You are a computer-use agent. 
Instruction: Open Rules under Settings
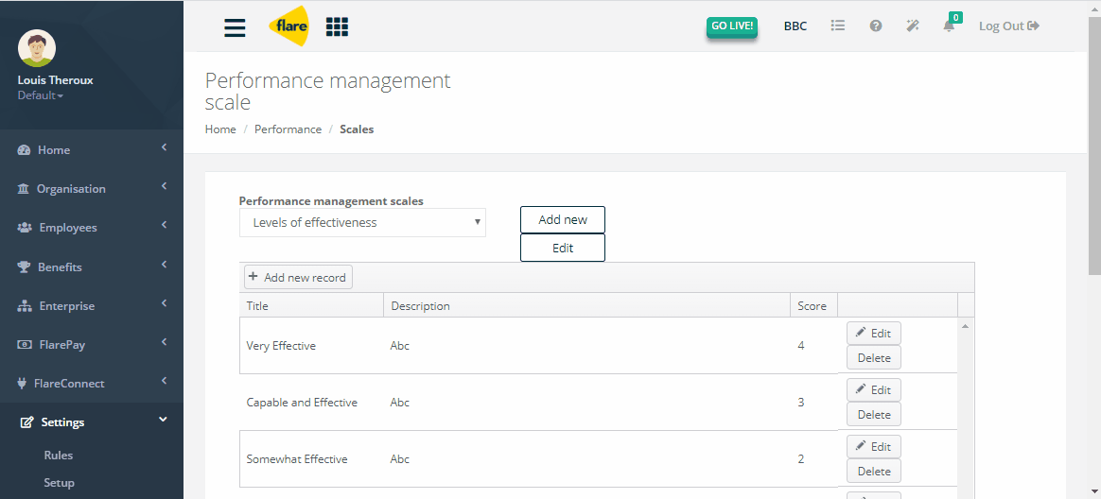pyautogui.click(x=59, y=456)
